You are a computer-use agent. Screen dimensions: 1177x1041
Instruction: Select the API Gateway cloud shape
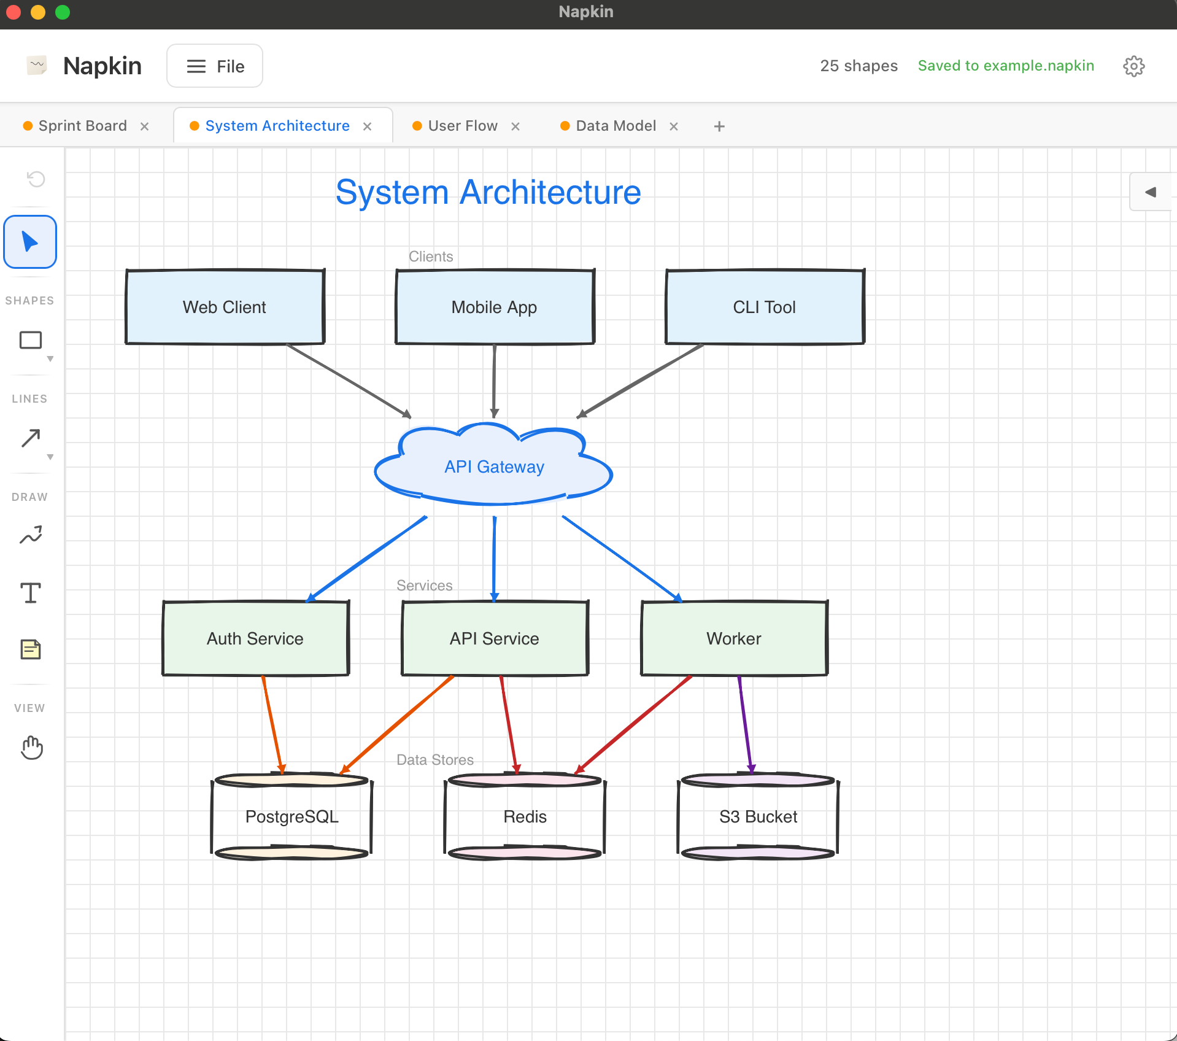click(x=494, y=466)
